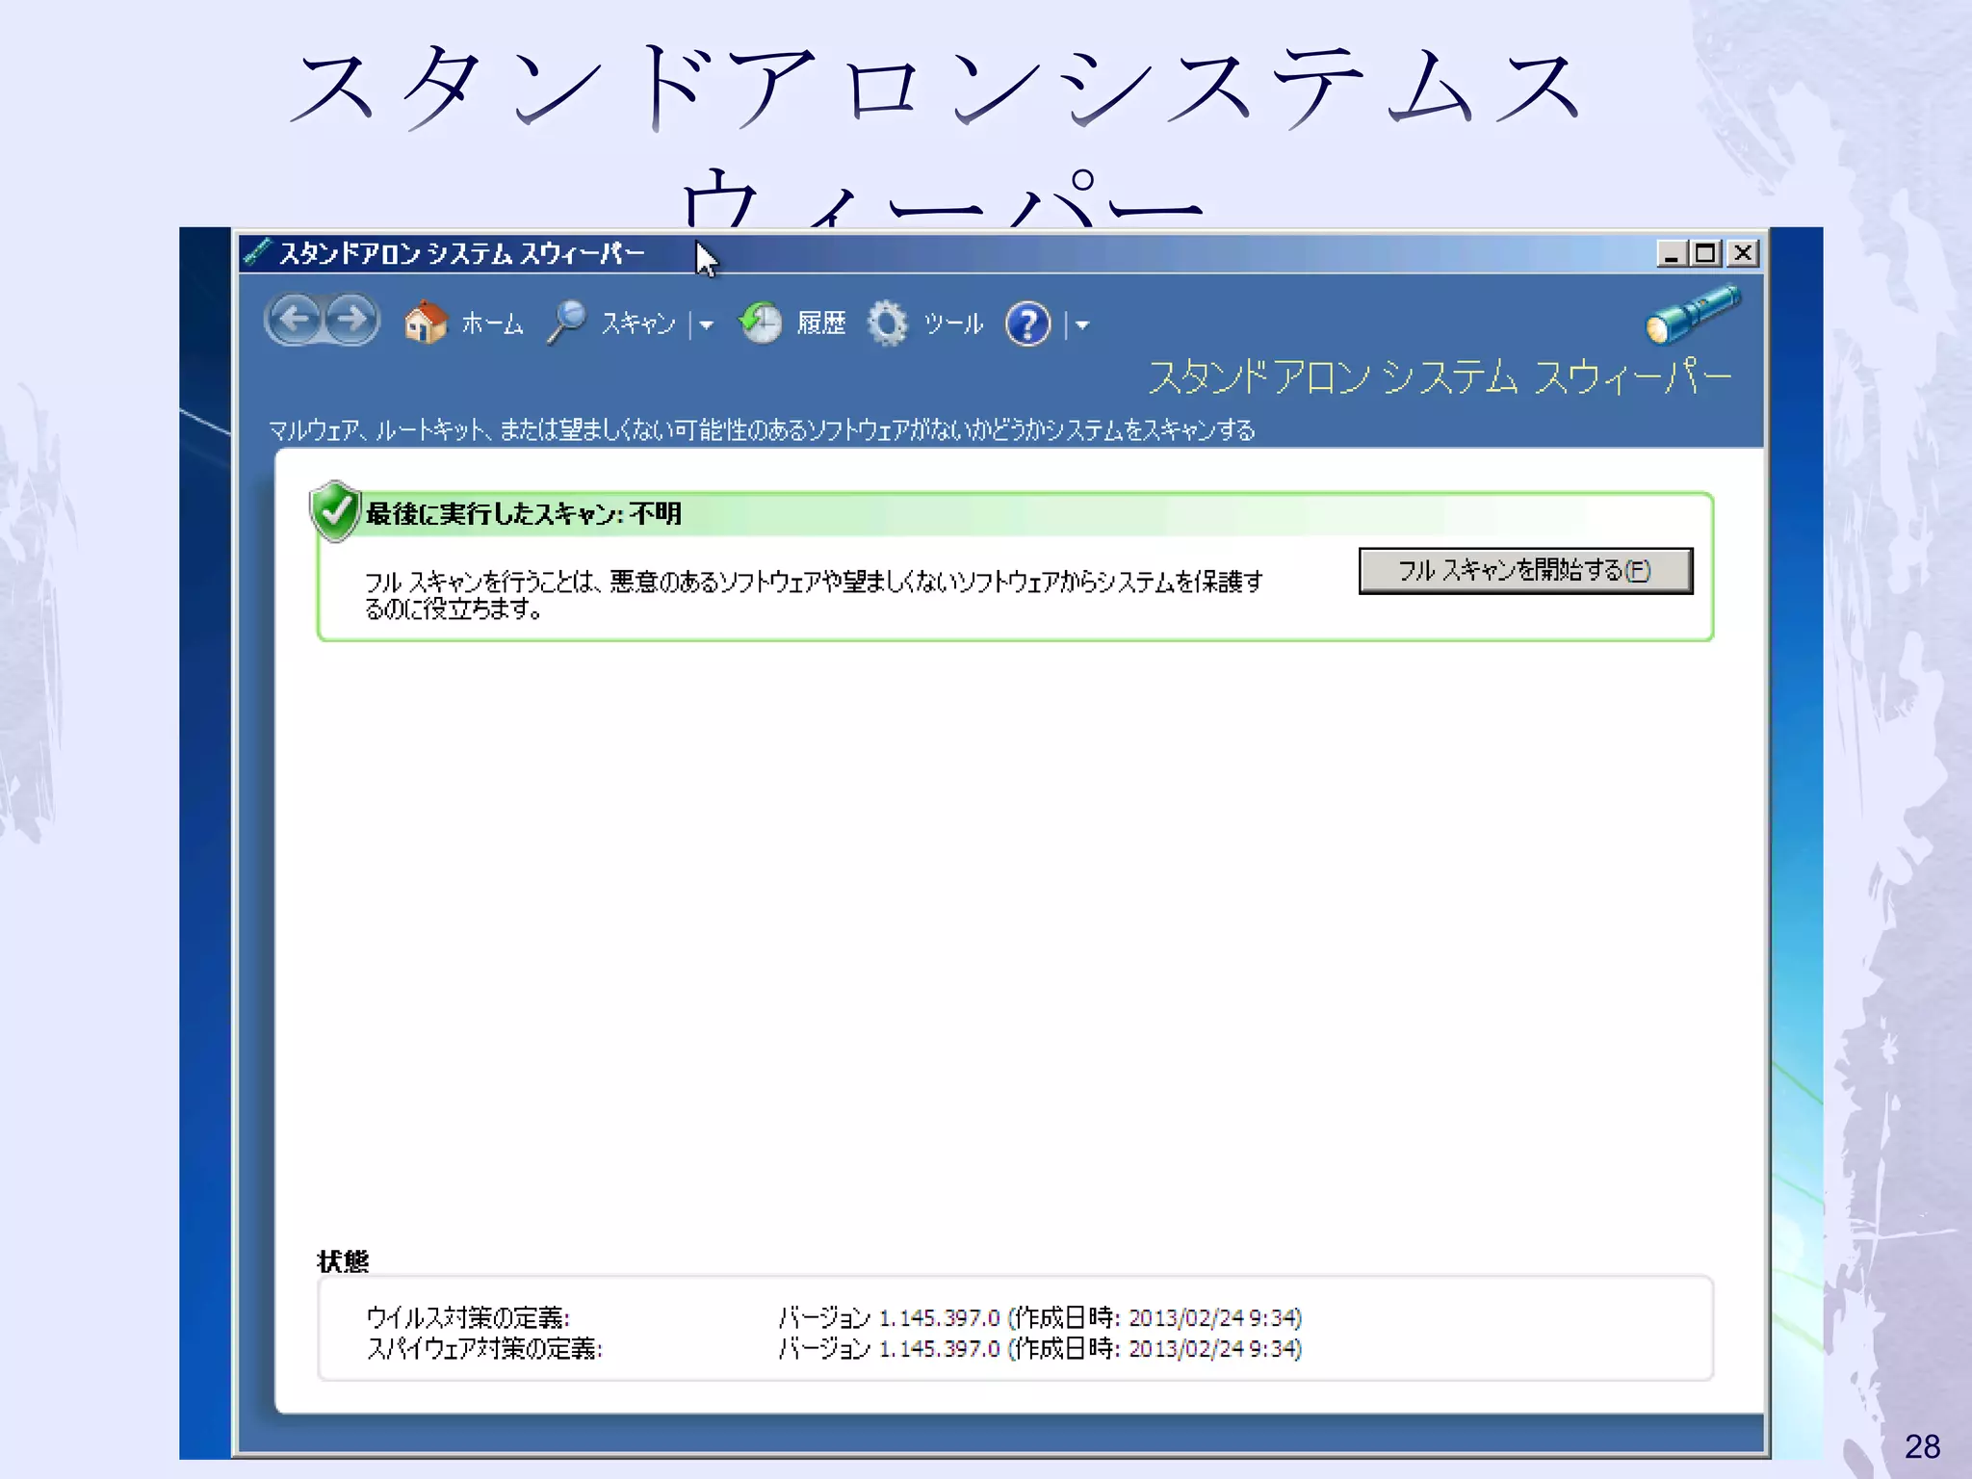
Task: Click the Tools gear icon
Action: 887,324
